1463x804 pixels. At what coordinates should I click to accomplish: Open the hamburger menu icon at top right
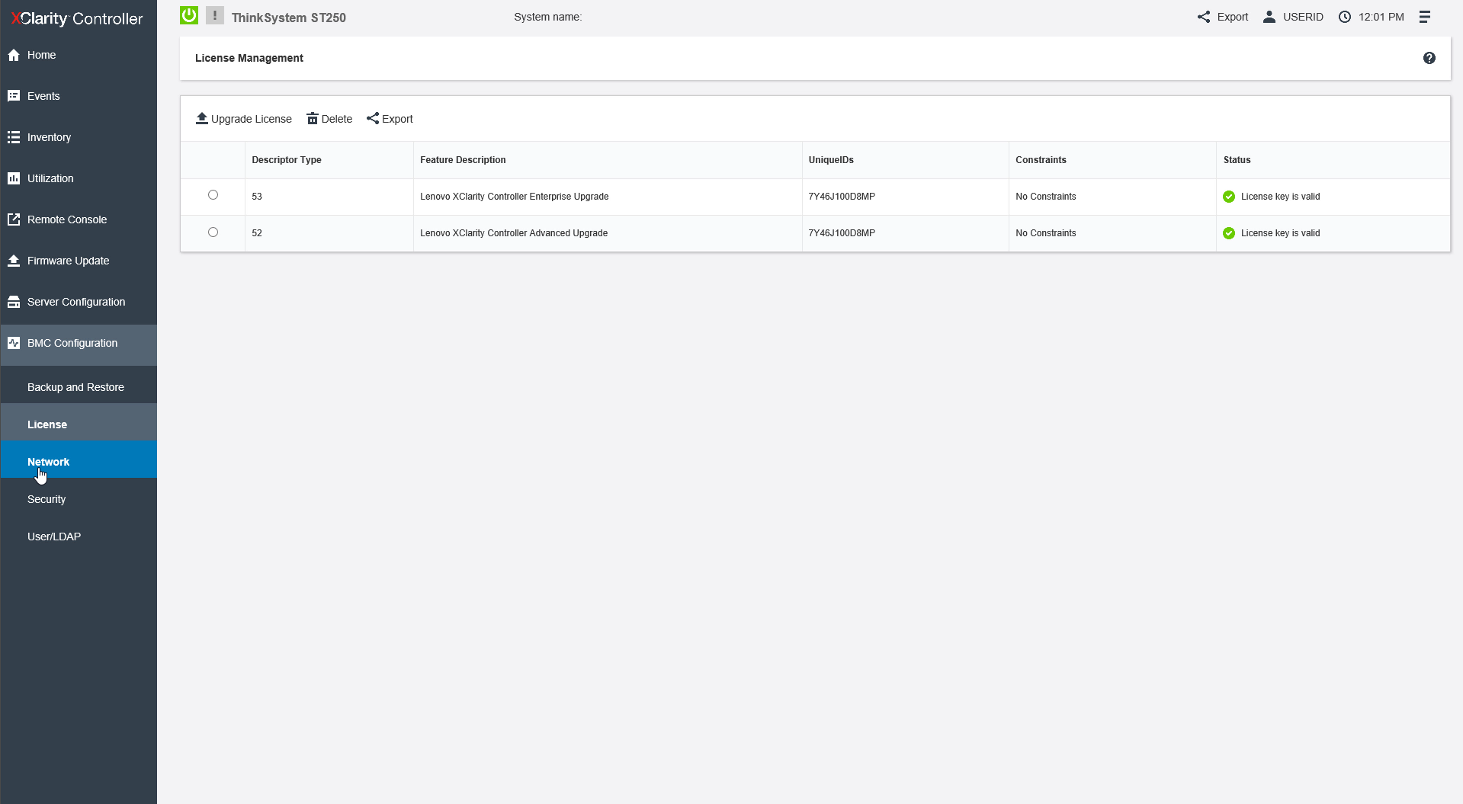point(1425,17)
